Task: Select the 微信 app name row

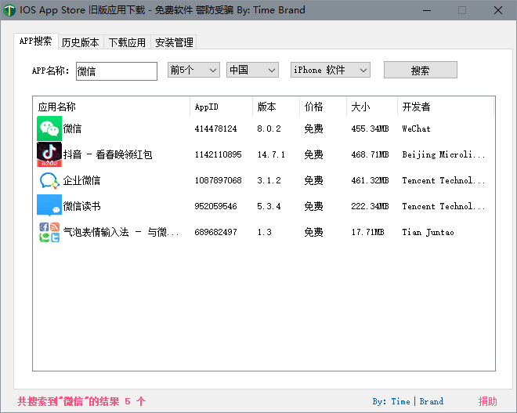Action: coord(72,129)
